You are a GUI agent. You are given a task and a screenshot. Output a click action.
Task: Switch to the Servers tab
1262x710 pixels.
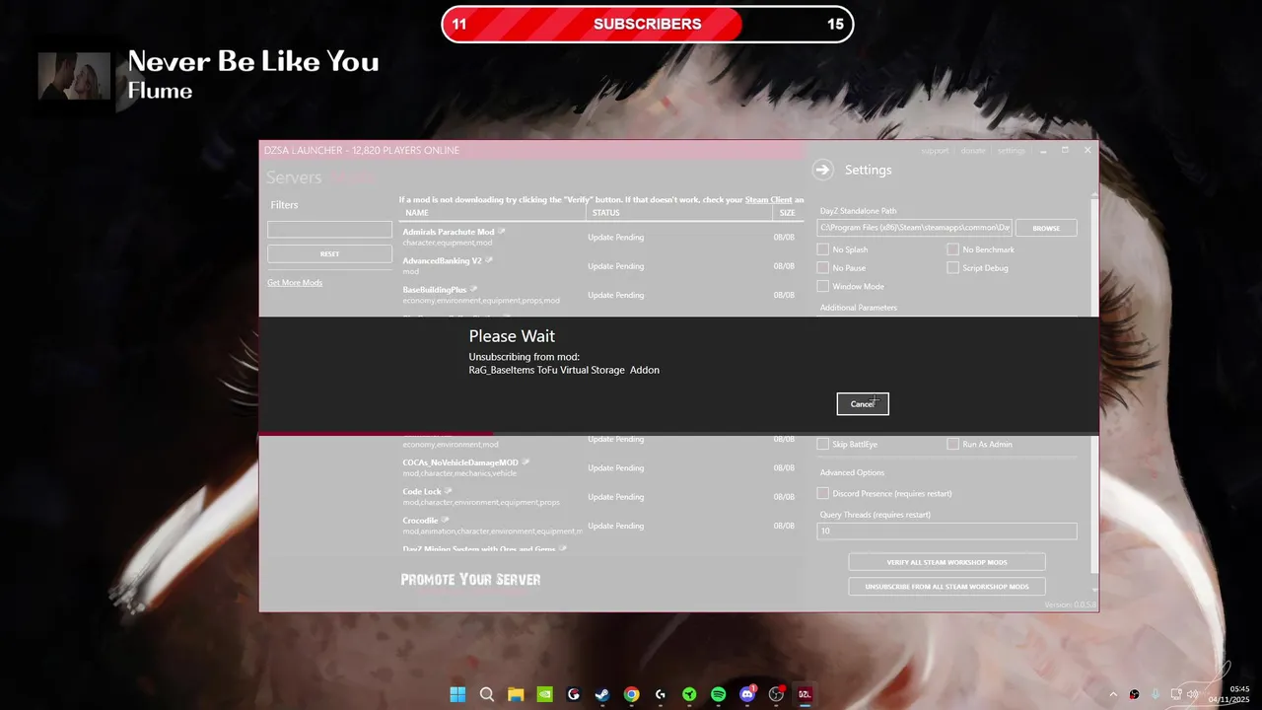pyautogui.click(x=294, y=177)
